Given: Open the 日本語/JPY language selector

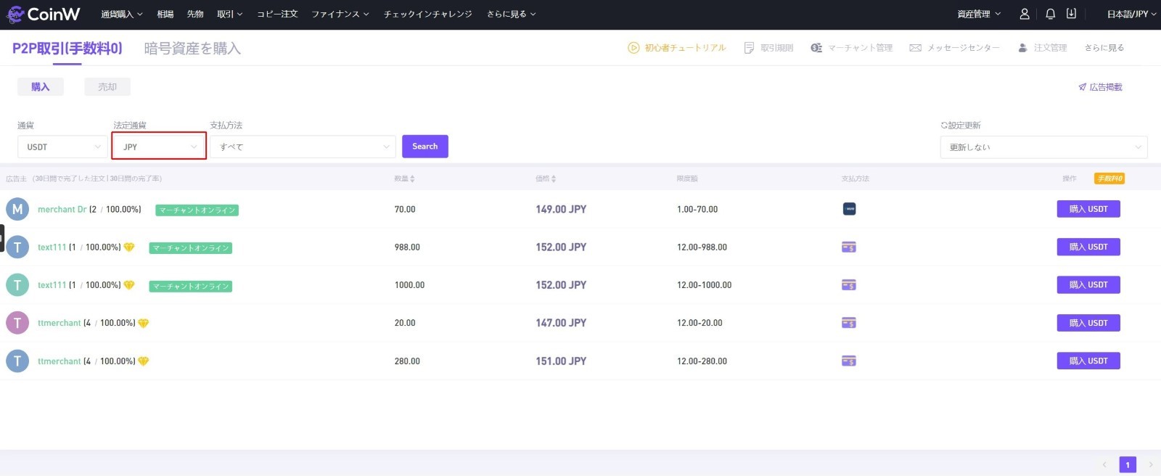Looking at the screenshot, I should point(1131,14).
